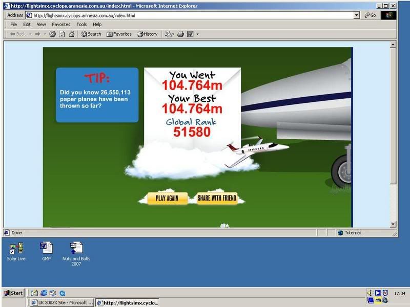Click the Share With Friend button
Image resolution: width=410 pixels, height=307 pixels.
click(x=217, y=198)
